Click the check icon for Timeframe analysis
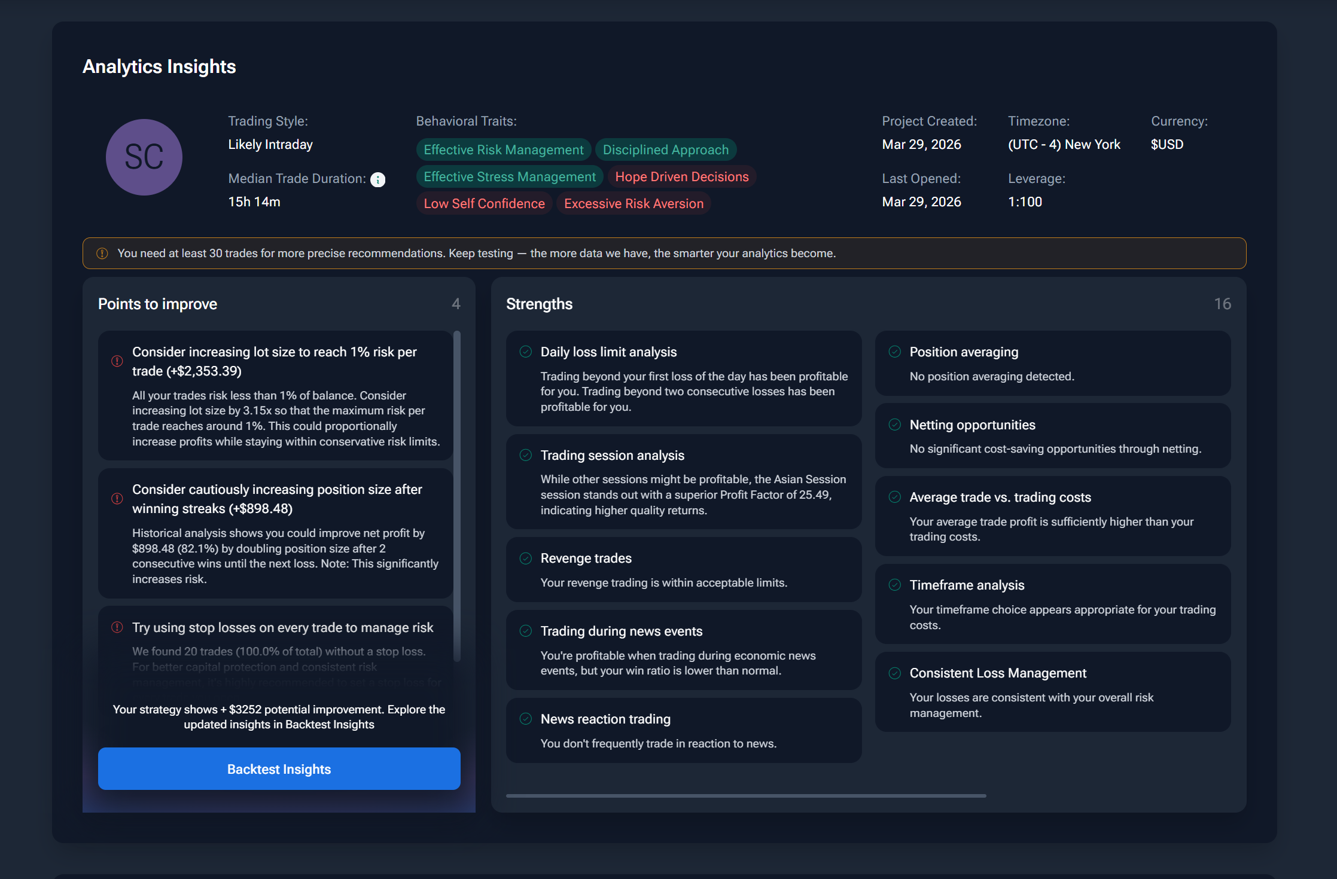This screenshot has height=879, width=1337. (x=895, y=585)
